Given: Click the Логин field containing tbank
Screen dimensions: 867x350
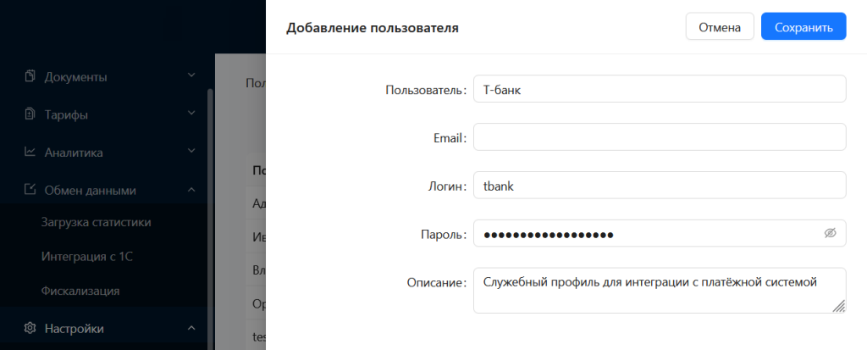Looking at the screenshot, I should click(660, 185).
